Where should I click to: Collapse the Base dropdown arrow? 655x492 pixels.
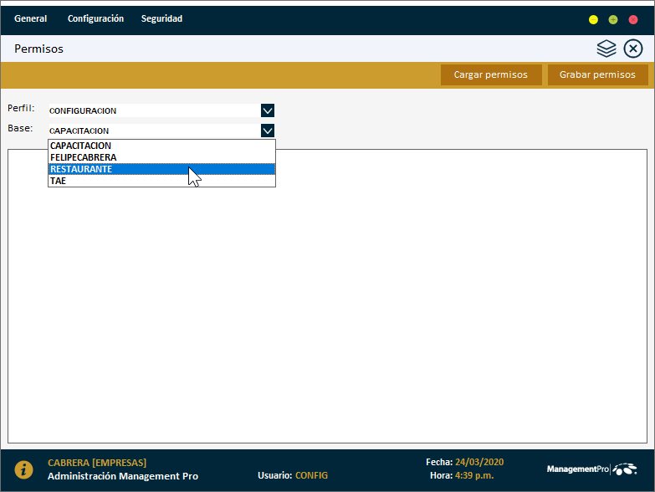point(268,131)
